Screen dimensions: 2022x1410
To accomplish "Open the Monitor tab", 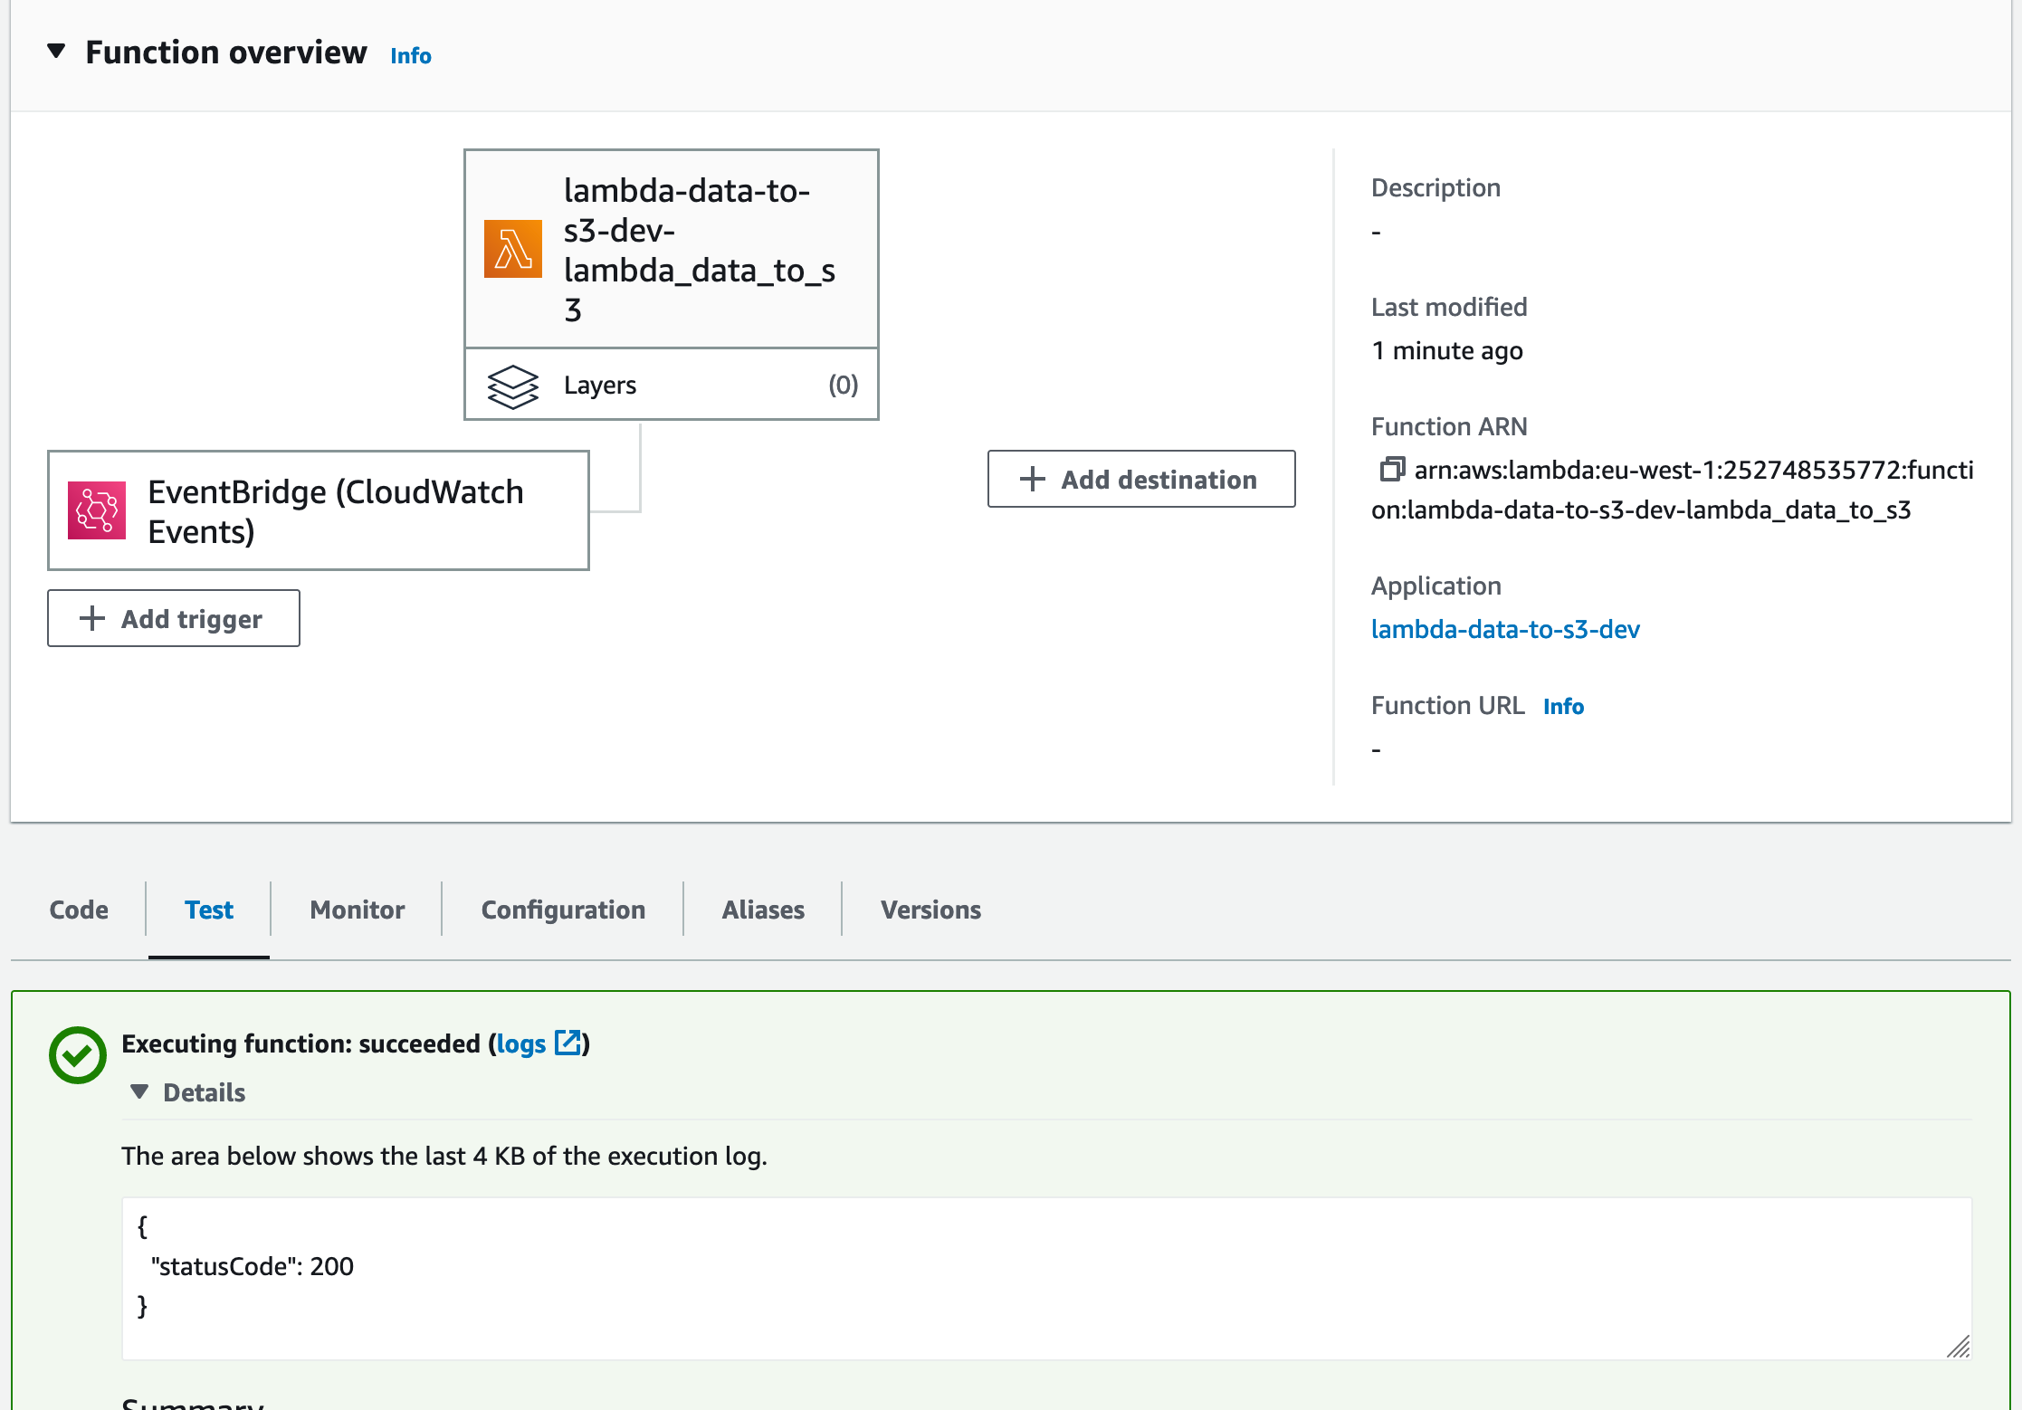I will click(x=358, y=910).
